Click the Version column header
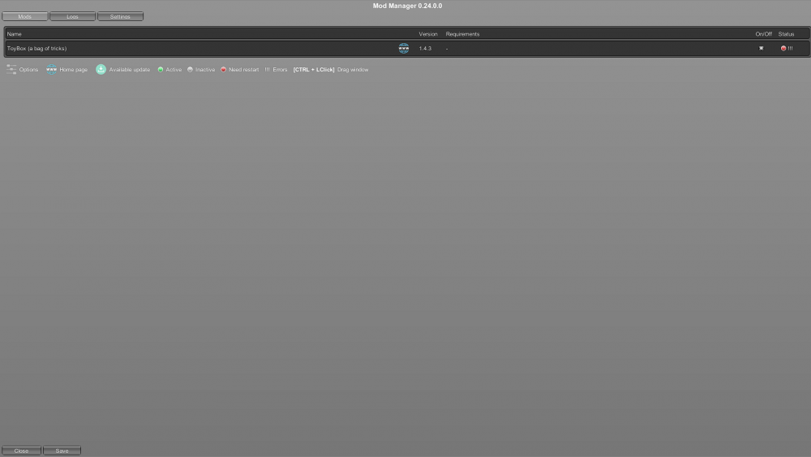The image size is (811, 457). 427,34
